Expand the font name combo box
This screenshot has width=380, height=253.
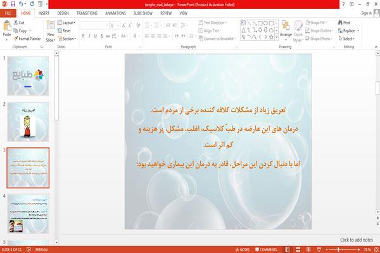[x=107, y=25]
